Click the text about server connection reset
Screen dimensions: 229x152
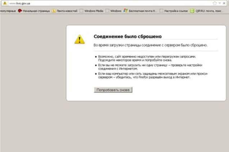click(151, 45)
